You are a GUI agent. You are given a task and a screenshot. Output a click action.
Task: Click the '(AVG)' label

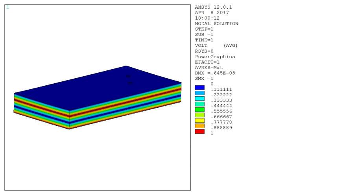230,45
